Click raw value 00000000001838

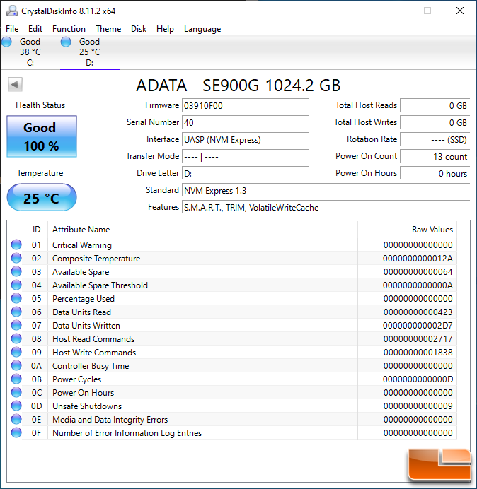(x=418, y=353)
